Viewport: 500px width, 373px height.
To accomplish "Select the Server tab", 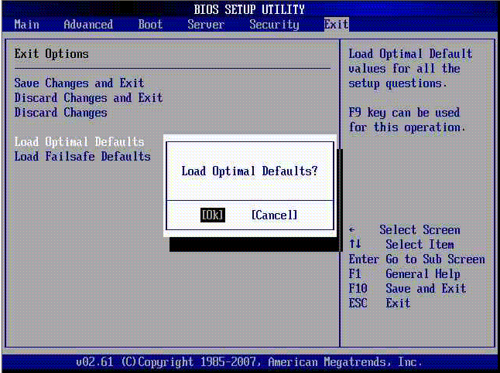I will click(x=206, y=25).
